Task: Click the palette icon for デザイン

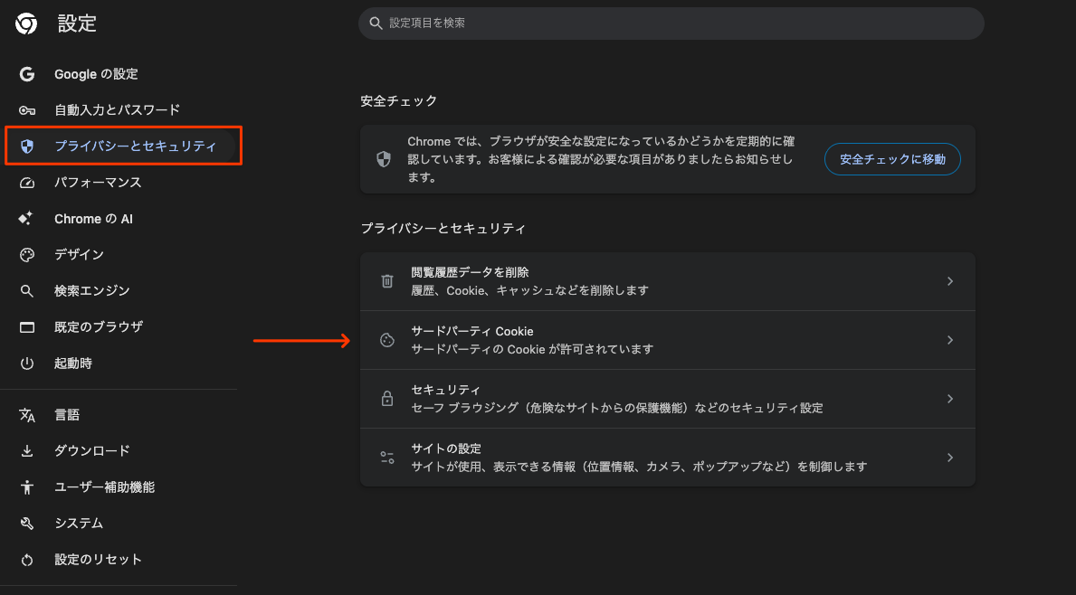Action: [27, 255]
